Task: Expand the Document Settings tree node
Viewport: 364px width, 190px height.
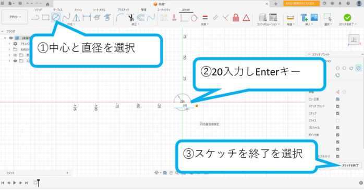Action: coord(9,44)
